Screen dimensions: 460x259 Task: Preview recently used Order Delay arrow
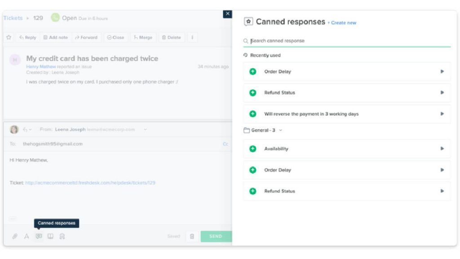[x=442, y=71]
